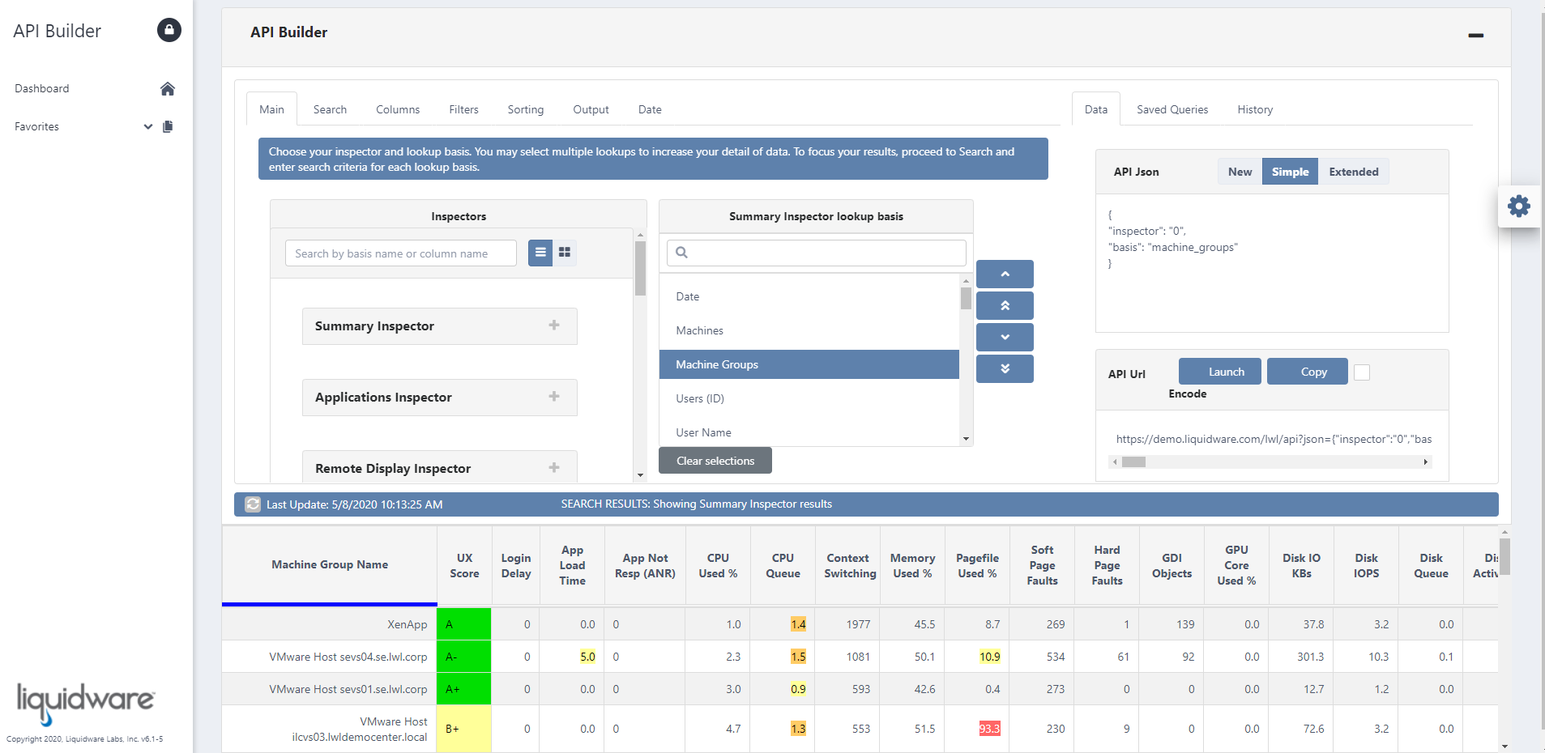Click the red 93.3 pagefile cell
The width and height of the screenshot is (1545, 753).
[989, 729]
